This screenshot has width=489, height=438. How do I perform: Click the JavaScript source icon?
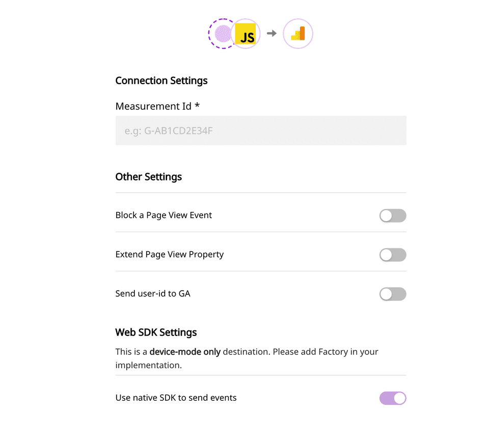(247, 34)
